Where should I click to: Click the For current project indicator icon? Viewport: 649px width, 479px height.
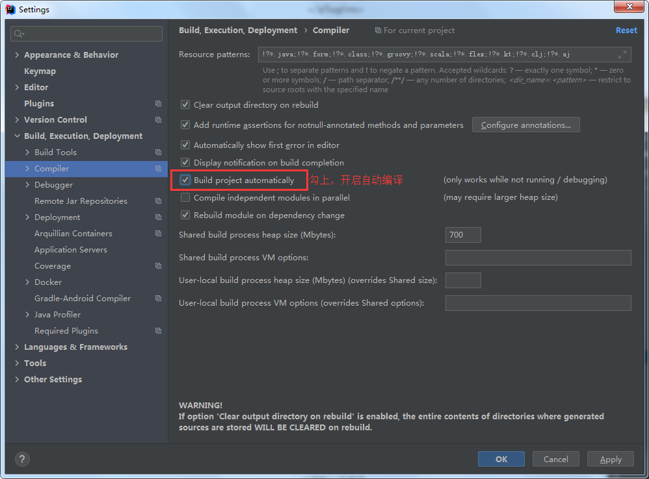pyautogui.click(x=378, y=31)
